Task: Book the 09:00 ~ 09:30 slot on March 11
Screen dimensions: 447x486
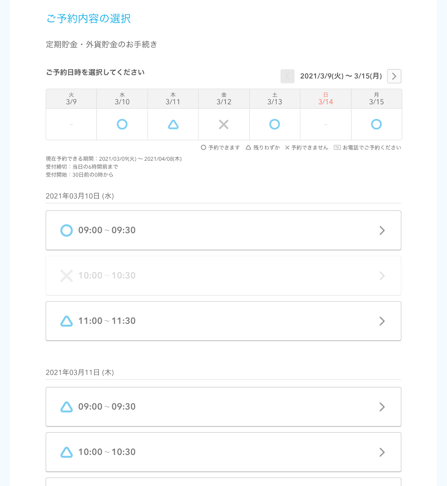Action: (223, 407)
